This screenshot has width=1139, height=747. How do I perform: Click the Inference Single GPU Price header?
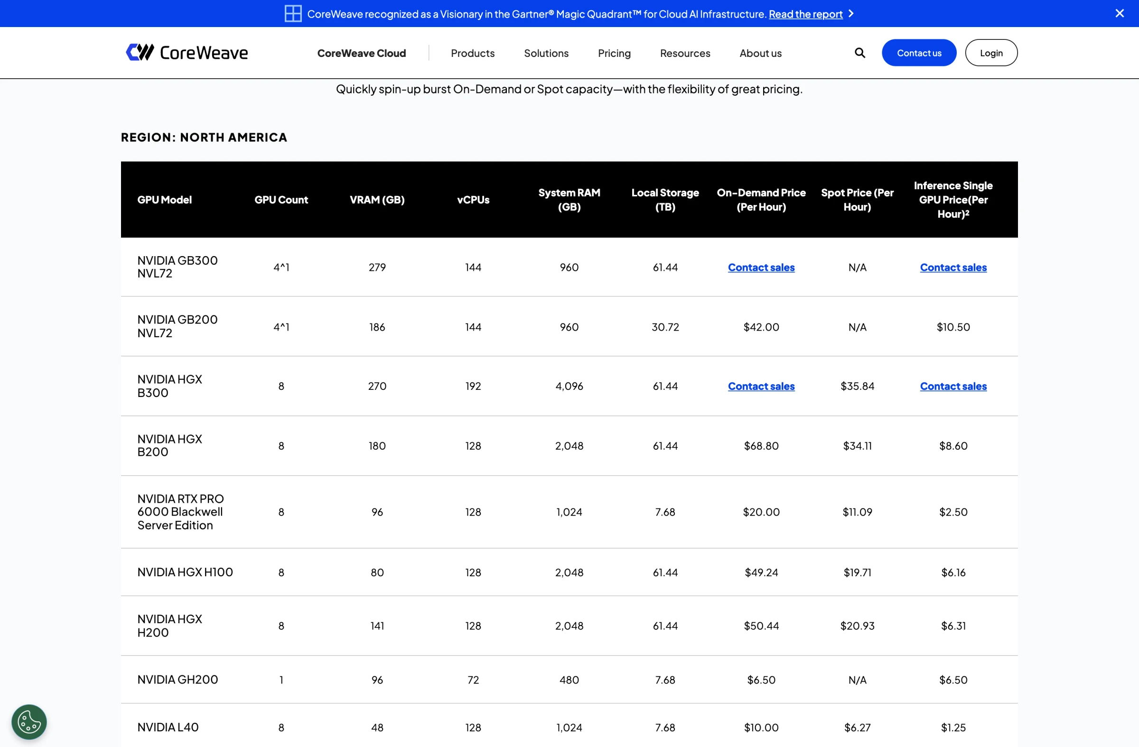953,200
